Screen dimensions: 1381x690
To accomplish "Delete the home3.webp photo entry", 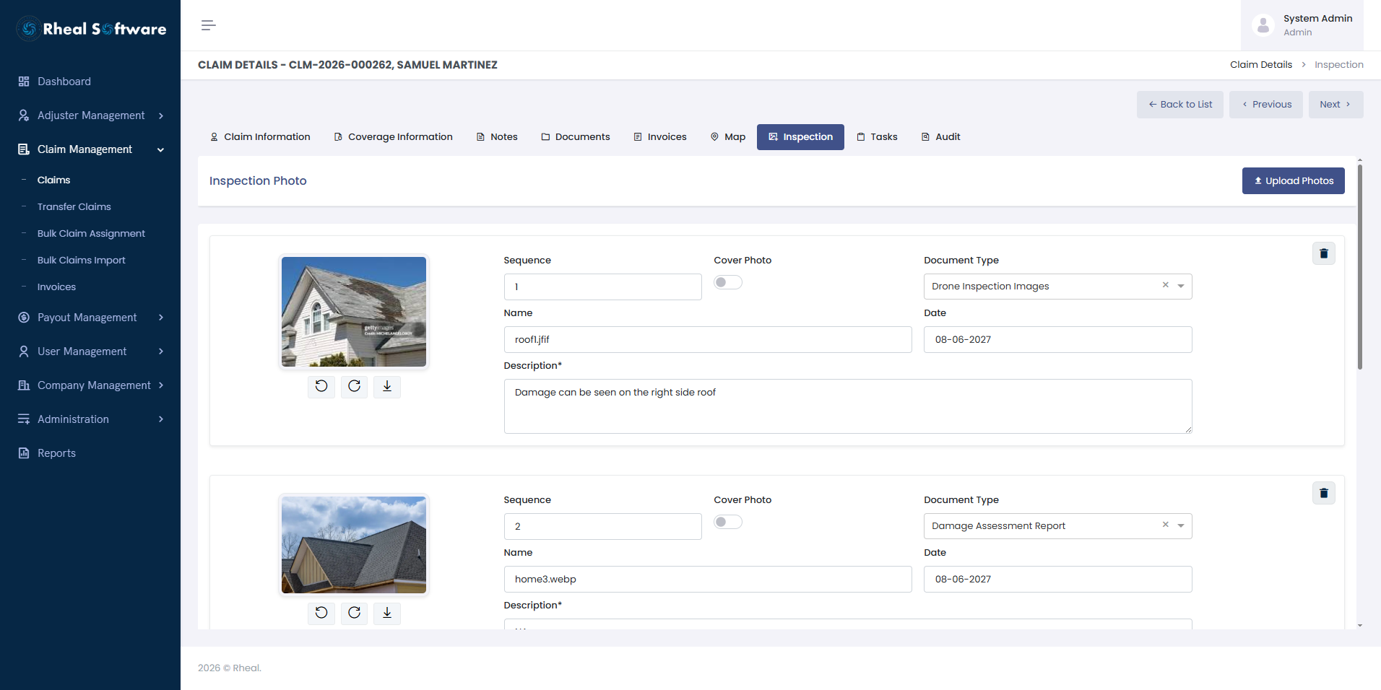I will pos(1323,493).
